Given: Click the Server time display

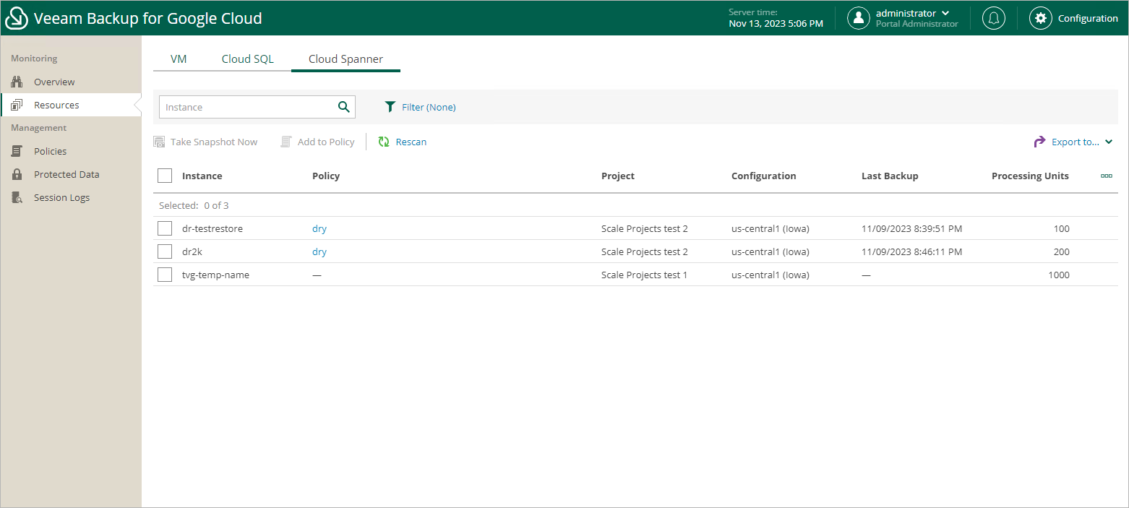Looking at the screenshot, I should click(776, 18).
